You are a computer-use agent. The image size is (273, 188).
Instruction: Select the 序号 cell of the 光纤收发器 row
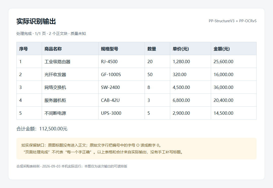pyautogui.click(x=29, y=74)
